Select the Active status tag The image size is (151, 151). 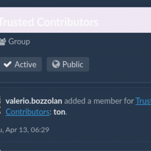pos(20,64)
